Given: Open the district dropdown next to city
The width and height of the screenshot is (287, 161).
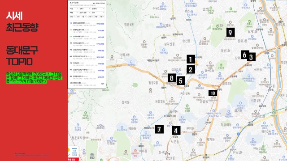Looking at the screenshot, I should coord(85,9).
